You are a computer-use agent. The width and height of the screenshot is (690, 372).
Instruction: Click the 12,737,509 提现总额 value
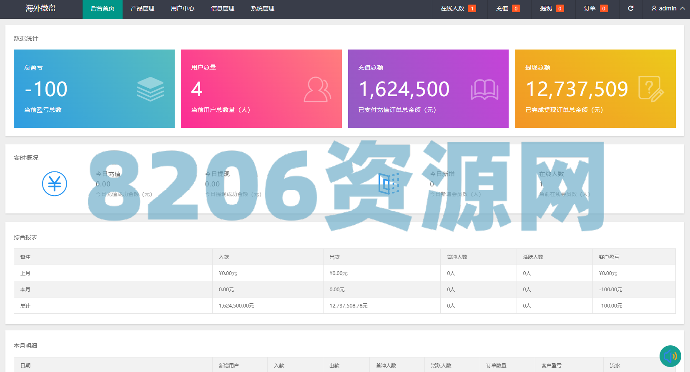coord(577,89)
